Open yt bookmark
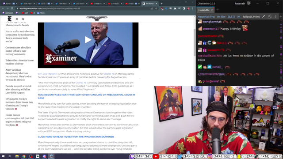This screenshot has width=283, height=159. point(33,13)
